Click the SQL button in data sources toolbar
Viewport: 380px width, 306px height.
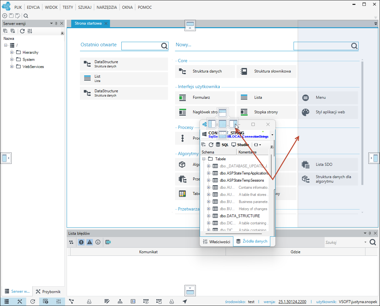(x=222, y=145)
